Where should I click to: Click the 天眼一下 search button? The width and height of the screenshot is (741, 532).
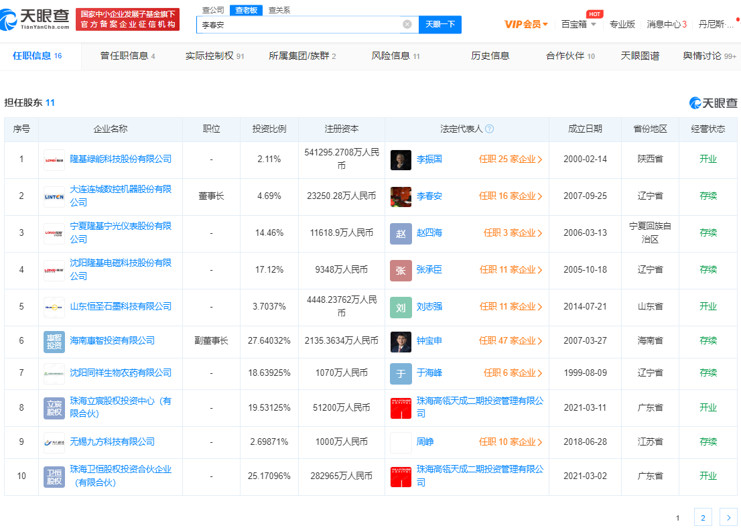pos(440,24)
